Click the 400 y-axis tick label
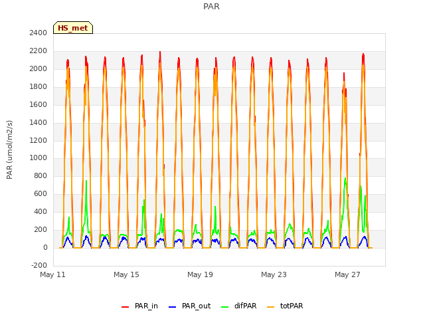 coord(41,211)
